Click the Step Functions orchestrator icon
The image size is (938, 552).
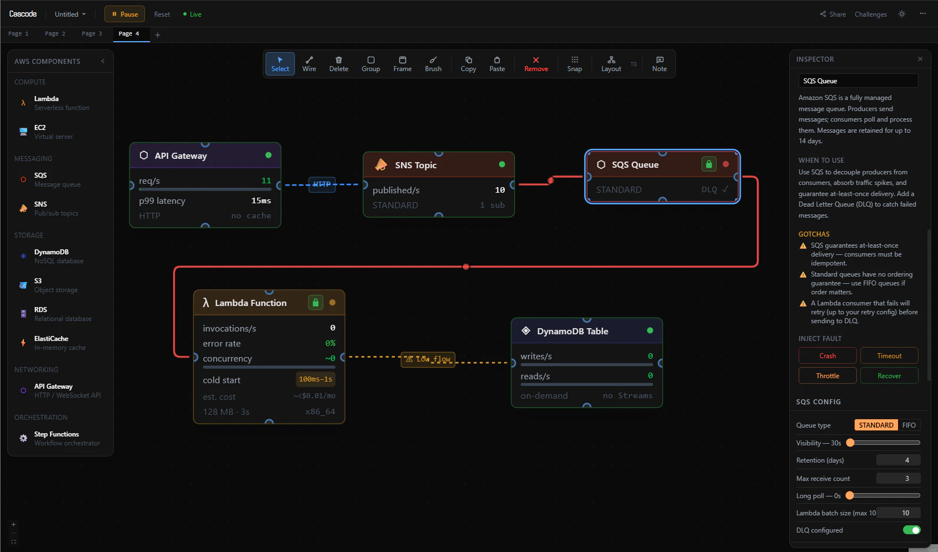tap(23, 438)
